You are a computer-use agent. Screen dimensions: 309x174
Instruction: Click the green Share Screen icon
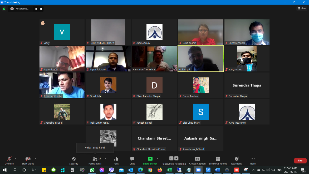(150, 159)
